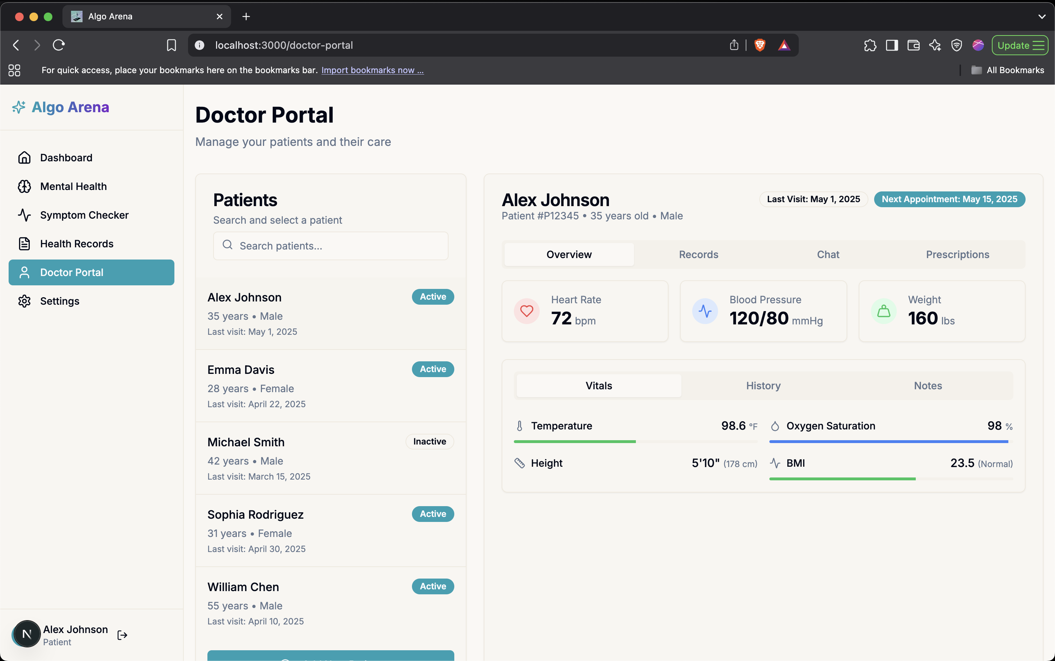The height and width of the screenshot is (661, 1055).
Task: Toggle the browser sidebar panel icon
Action: pyautogui.click(x=892, y=45)
